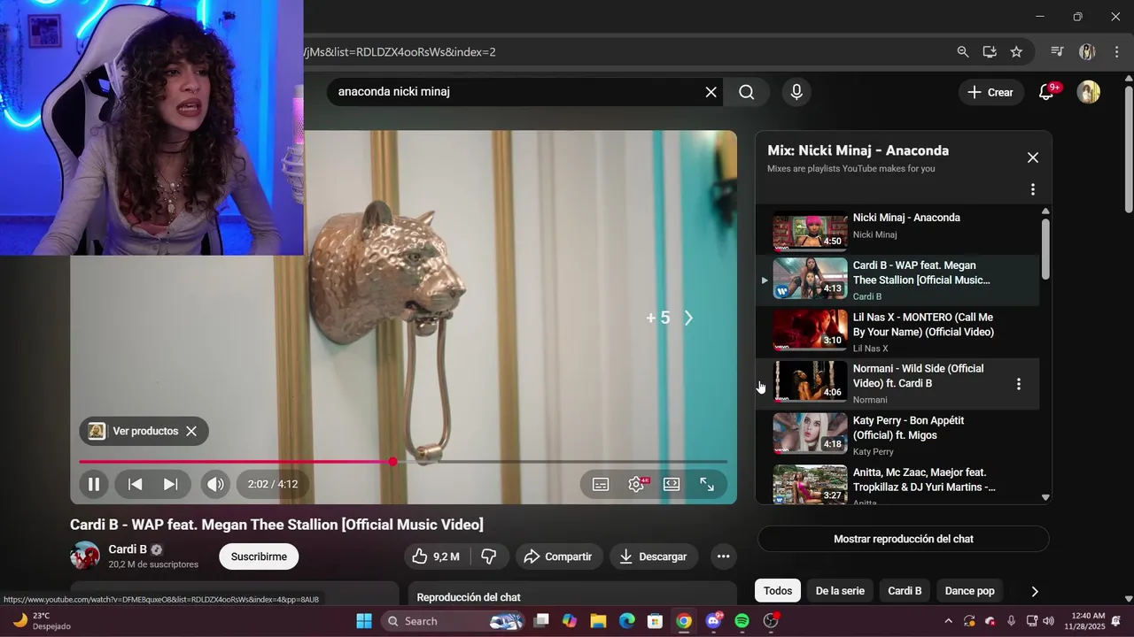The image size is (1134, 637).
Task: Open more actions menu below video
Action: pyautogui.click(x=723, y=556)
